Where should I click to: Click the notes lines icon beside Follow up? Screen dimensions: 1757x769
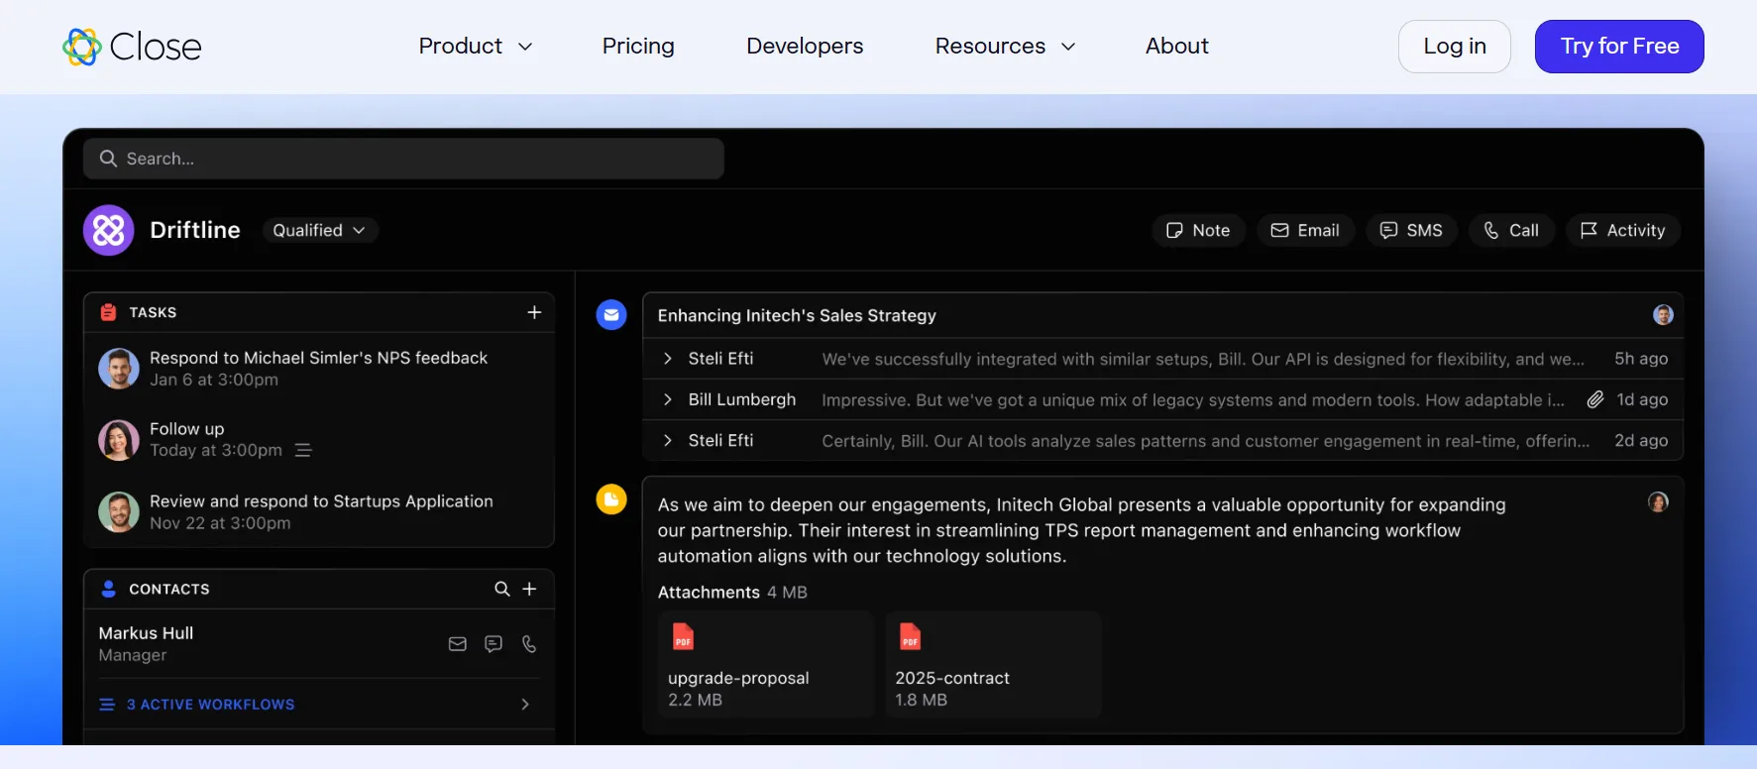[x=303, y=450]
